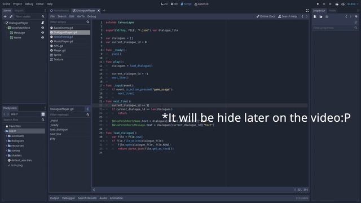Go back in FileSystem path history
Image resolution: width=361 pixels, height=203 pixels.
pyautogui.click(x=5, y=114)
